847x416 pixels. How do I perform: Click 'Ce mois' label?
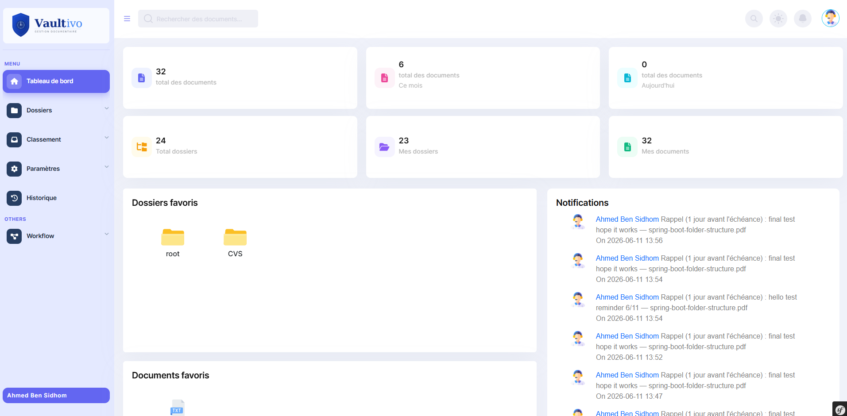point(410,85)
